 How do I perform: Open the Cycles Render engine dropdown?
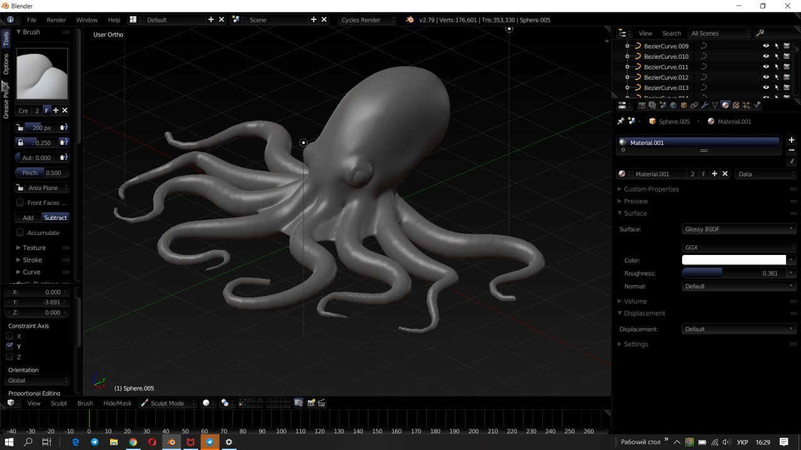pos(367,20)
